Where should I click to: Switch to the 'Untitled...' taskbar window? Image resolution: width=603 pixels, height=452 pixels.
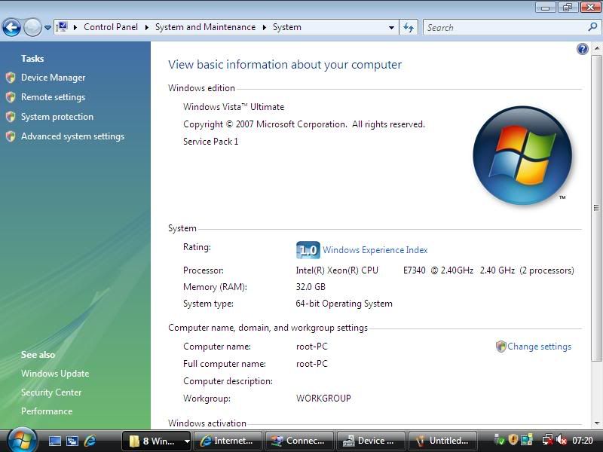pyautogui.click(x=442, y=441)
